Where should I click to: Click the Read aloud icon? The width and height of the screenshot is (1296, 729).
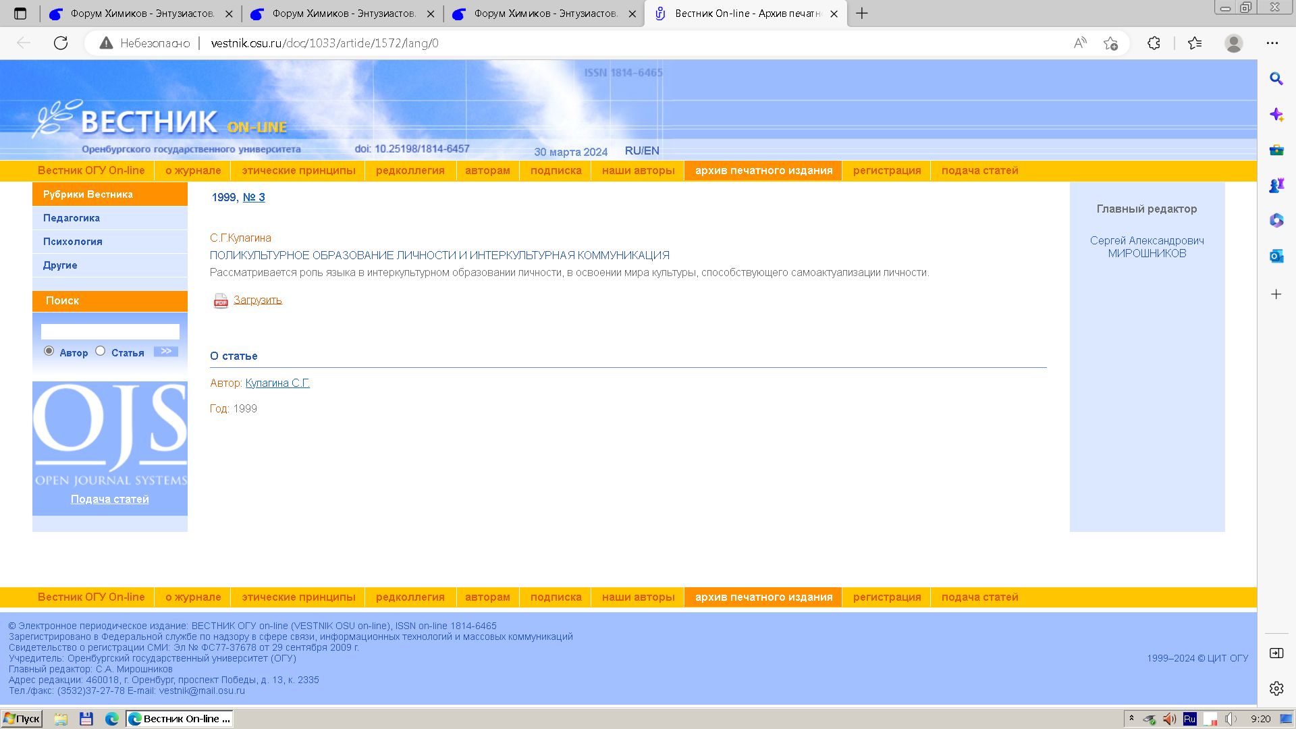(x=1080, y=43)
